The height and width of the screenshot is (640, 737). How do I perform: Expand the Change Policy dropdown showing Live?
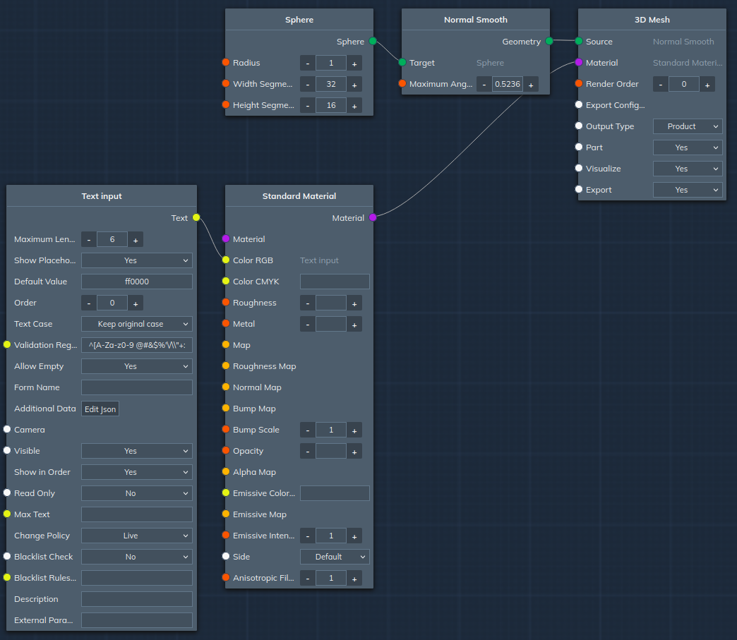click(137, 536)
